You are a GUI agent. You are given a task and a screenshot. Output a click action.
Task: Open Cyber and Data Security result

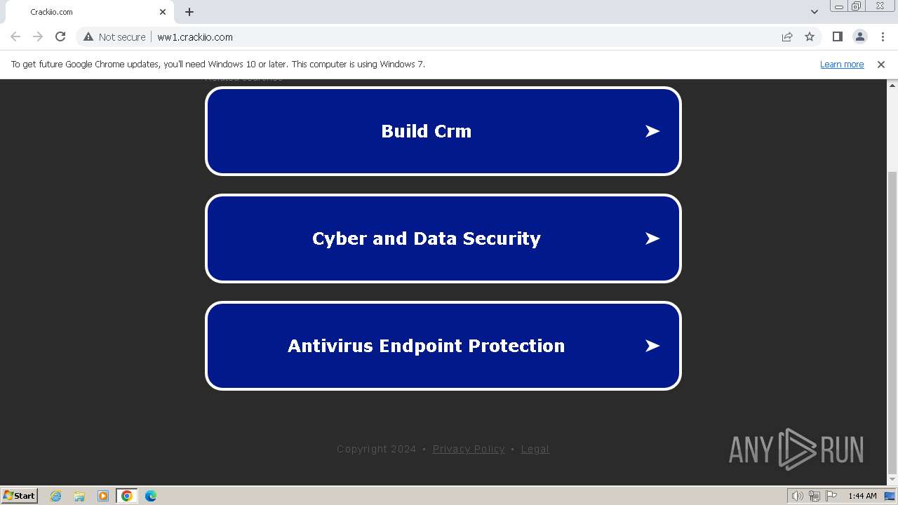(x=443, y=238)
